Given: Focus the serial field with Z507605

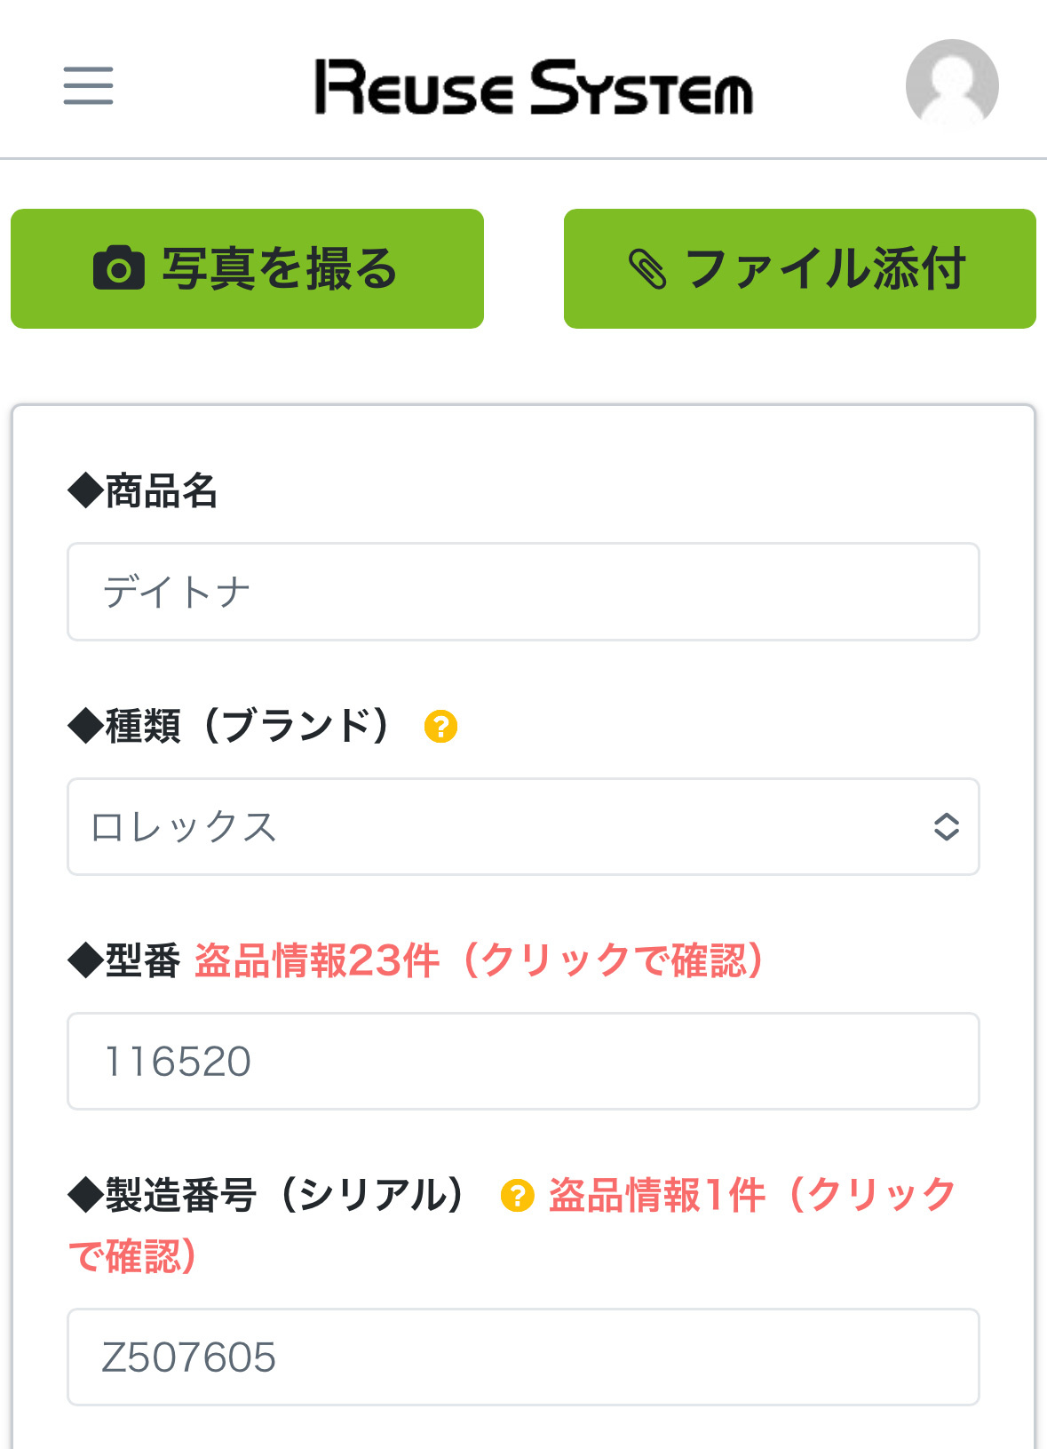Looking at the screenshot, I should [523, 1357].
